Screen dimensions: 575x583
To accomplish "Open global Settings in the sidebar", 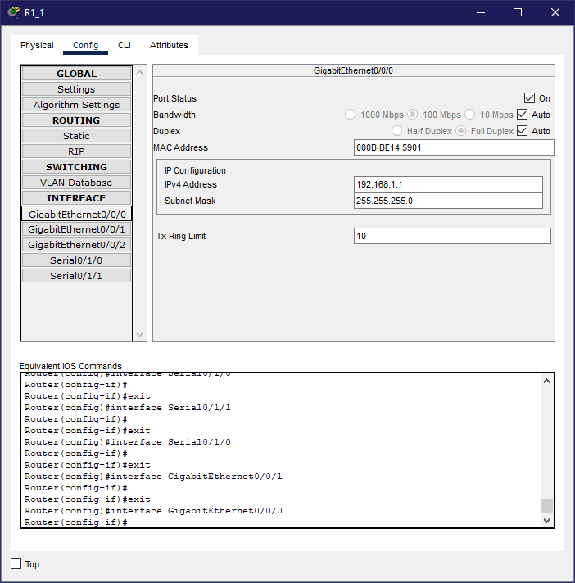I will coord(76,89).
